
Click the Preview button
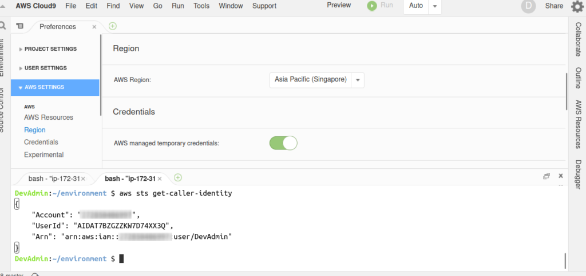coord(339,5)
